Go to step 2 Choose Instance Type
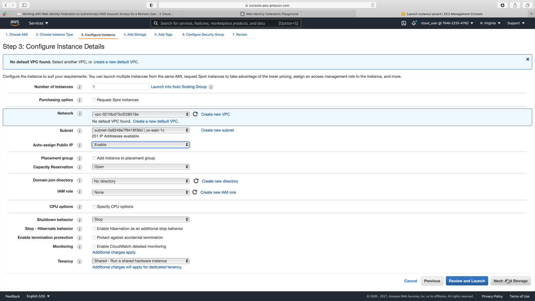The width and height of the screenshot is (535, 301). (54, 34)
